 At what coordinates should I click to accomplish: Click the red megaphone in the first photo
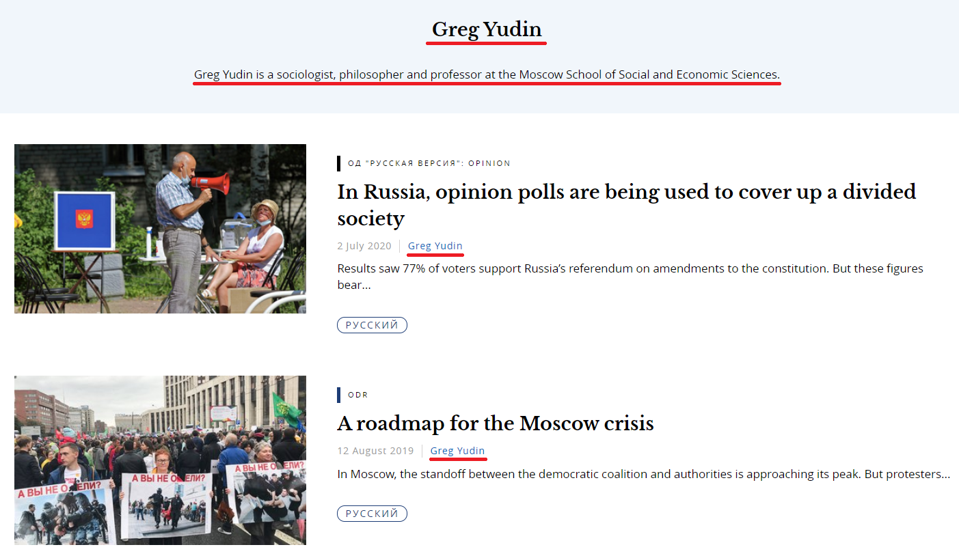pyautogui.click(x=211, y=184)
